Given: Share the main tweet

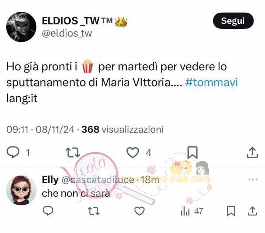Looking at the screenshot, I should coord(252,153).
